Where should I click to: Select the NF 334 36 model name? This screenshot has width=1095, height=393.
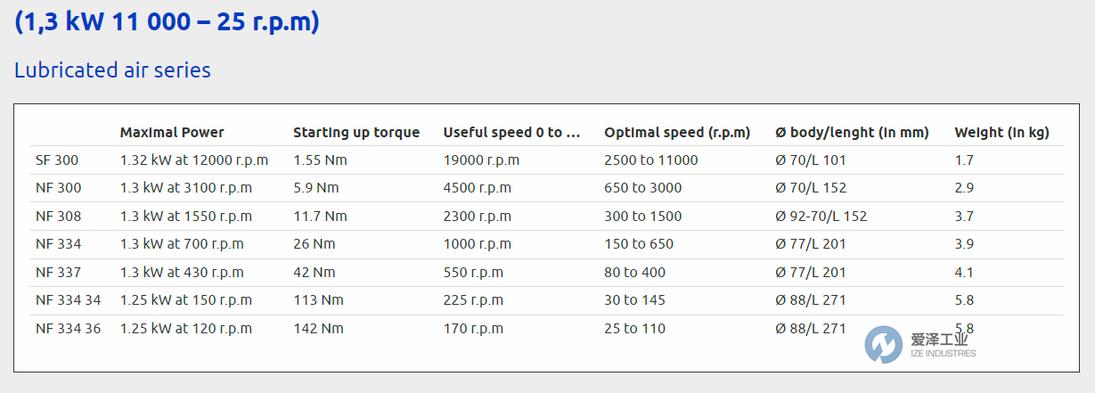[68, 328]
